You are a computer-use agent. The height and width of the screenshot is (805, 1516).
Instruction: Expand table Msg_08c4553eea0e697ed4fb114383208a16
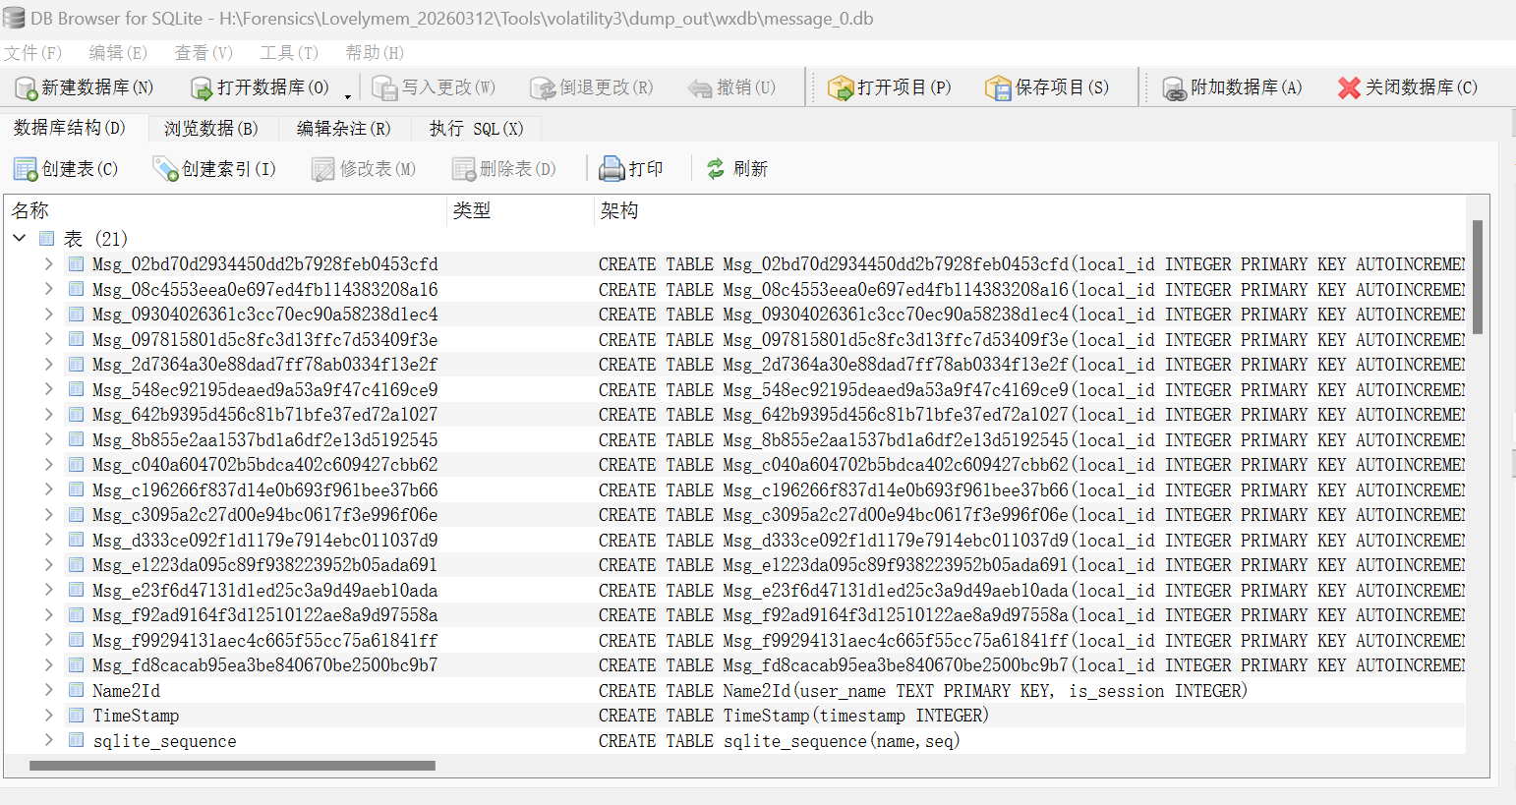48,289
